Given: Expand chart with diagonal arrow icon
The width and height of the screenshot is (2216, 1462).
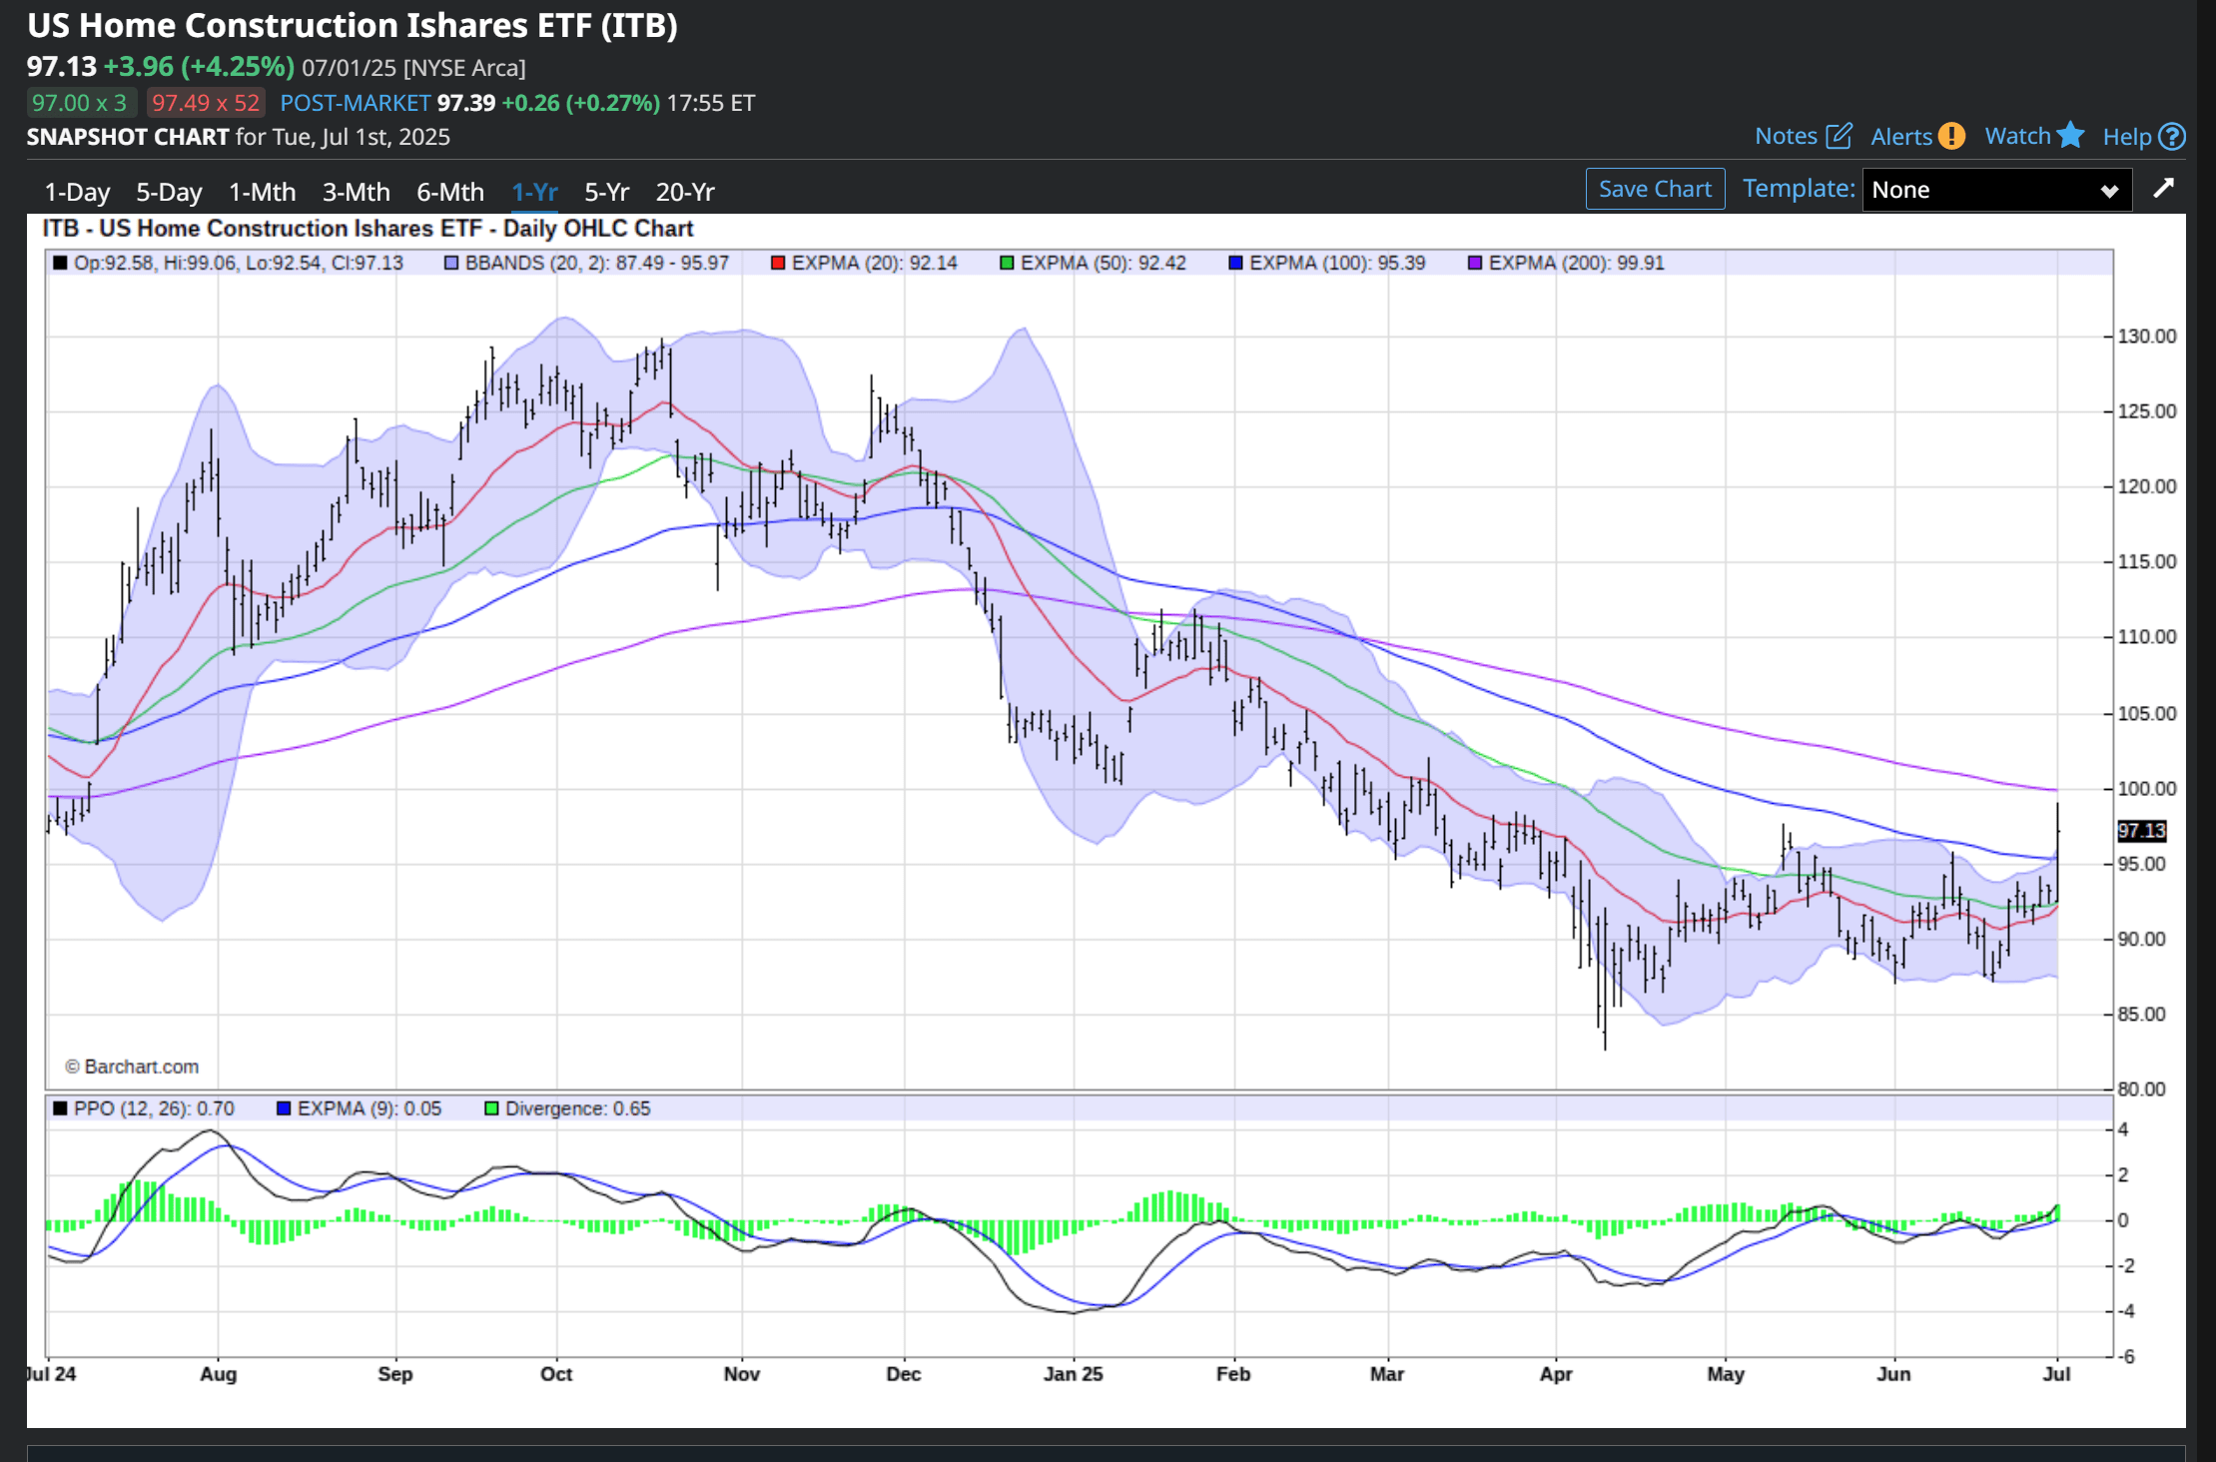Looking at the screenshot, I should [x=2163, y=188].
